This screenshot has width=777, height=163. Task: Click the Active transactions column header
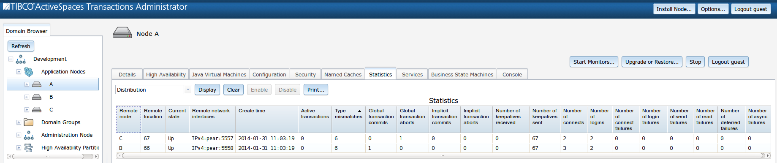click(315, 119)
